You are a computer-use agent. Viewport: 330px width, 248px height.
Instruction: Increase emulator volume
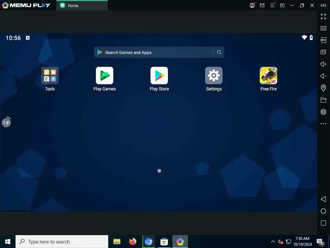tap(323, 64)
